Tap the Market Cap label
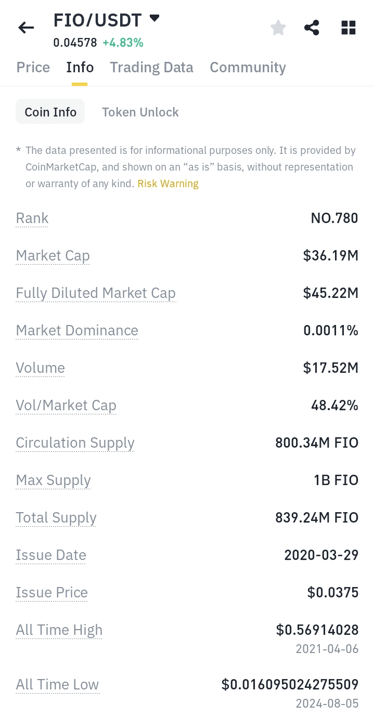 (x=53, y=256)
